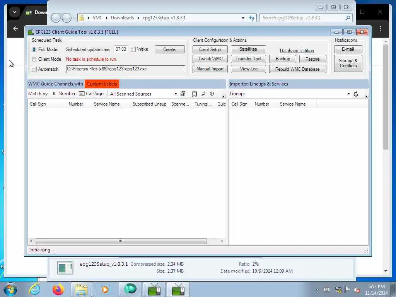
Task: Open Windows Start menu
Action: coord(10,289)
